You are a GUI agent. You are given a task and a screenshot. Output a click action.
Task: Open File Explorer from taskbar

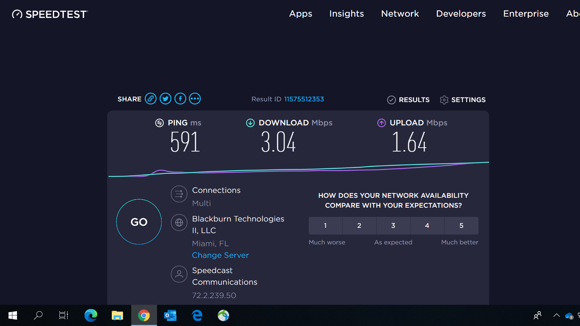(x=117, y=315)
